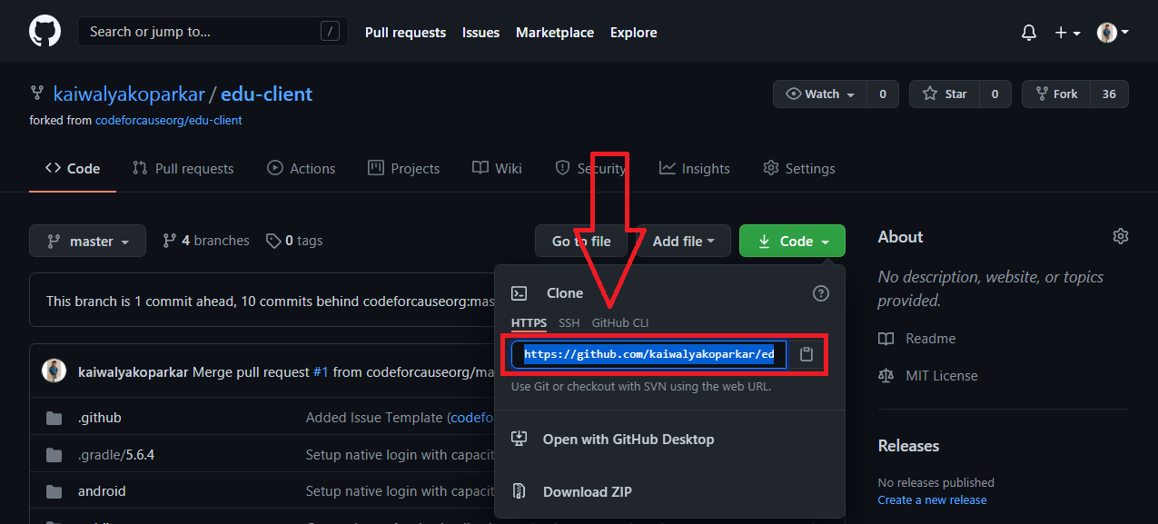The height and width of the screenshot is (524, 1158).
Task: Open the Add file dropdown
Action: (x=683, y=241)
